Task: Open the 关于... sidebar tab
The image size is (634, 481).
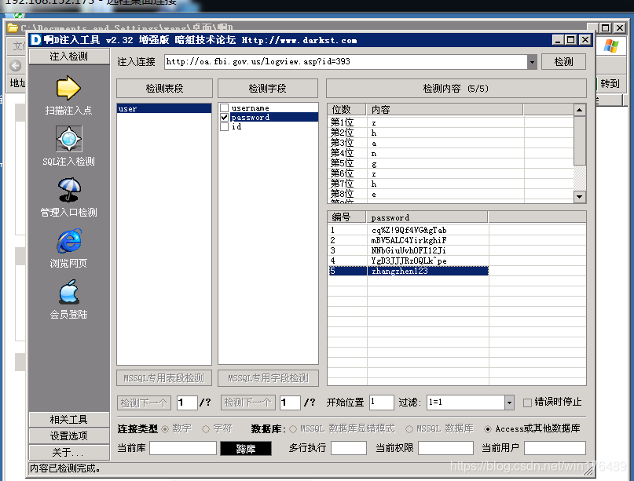Action: (x=68, y=452)
